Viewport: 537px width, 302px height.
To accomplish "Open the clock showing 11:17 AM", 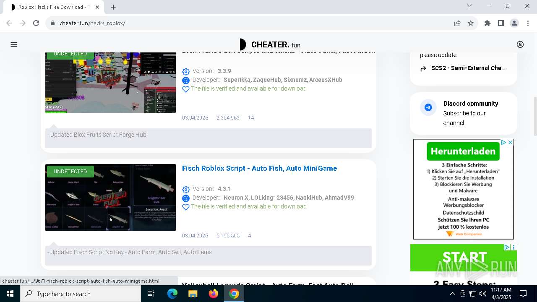I will [501, 294].
